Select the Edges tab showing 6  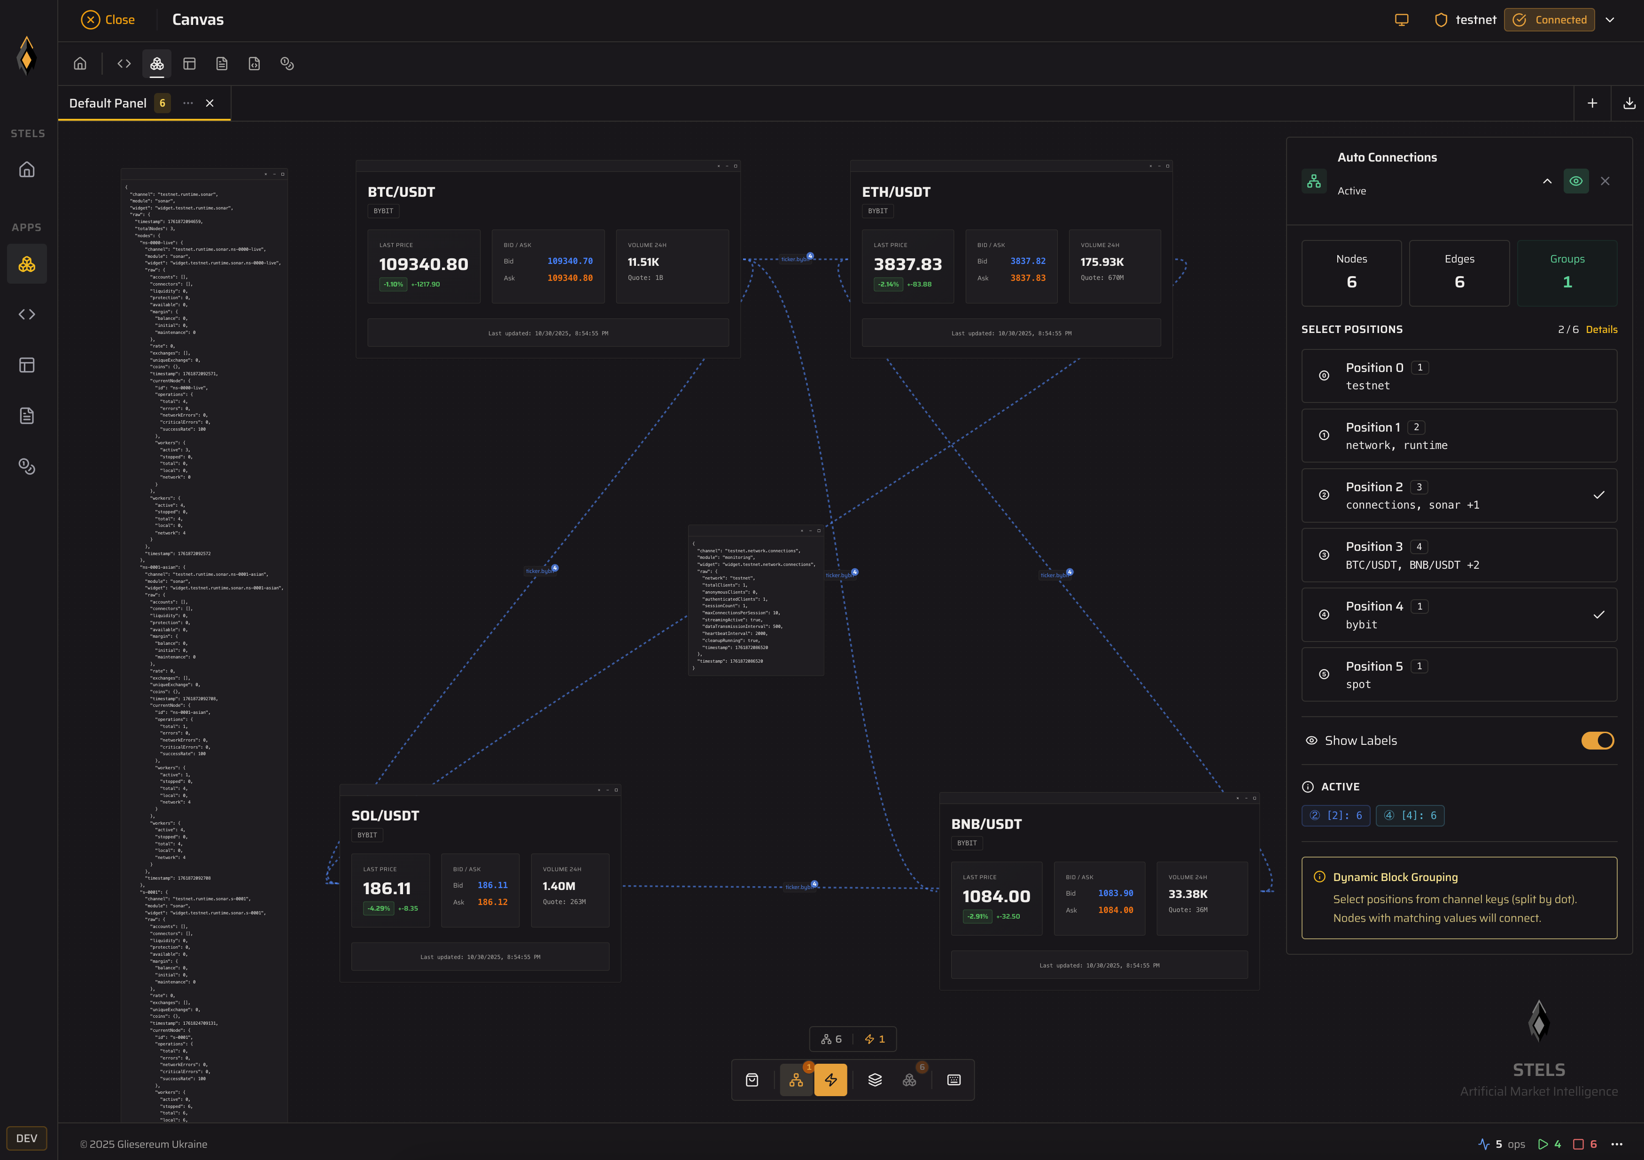click(x=1459, y=273)
